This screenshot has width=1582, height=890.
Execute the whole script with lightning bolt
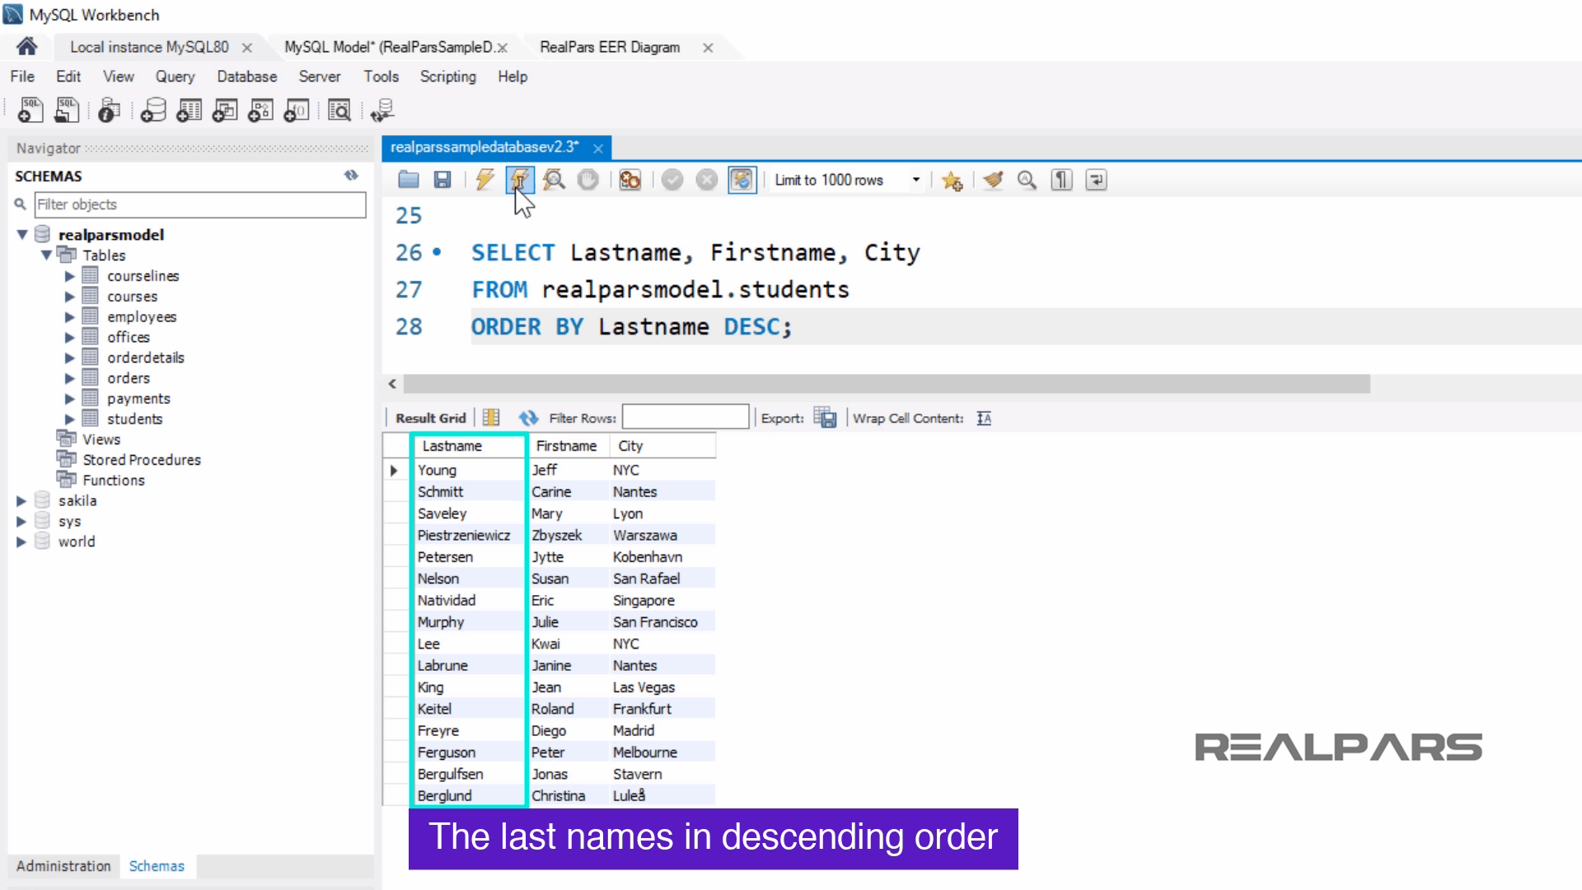click(x=484, y=180)
